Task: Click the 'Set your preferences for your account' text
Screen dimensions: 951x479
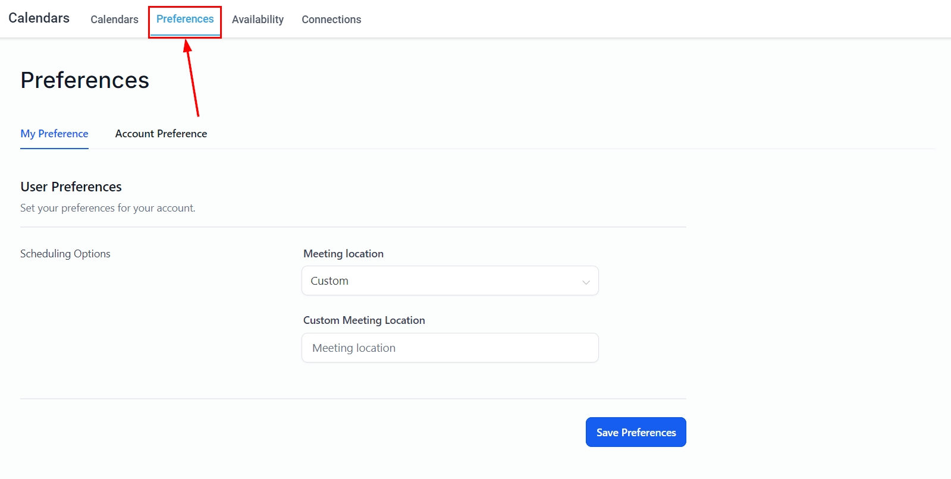Action: (108, 208)
